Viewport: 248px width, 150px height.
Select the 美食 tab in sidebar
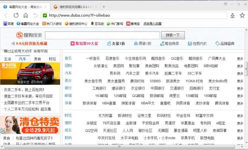click(37, 59)
